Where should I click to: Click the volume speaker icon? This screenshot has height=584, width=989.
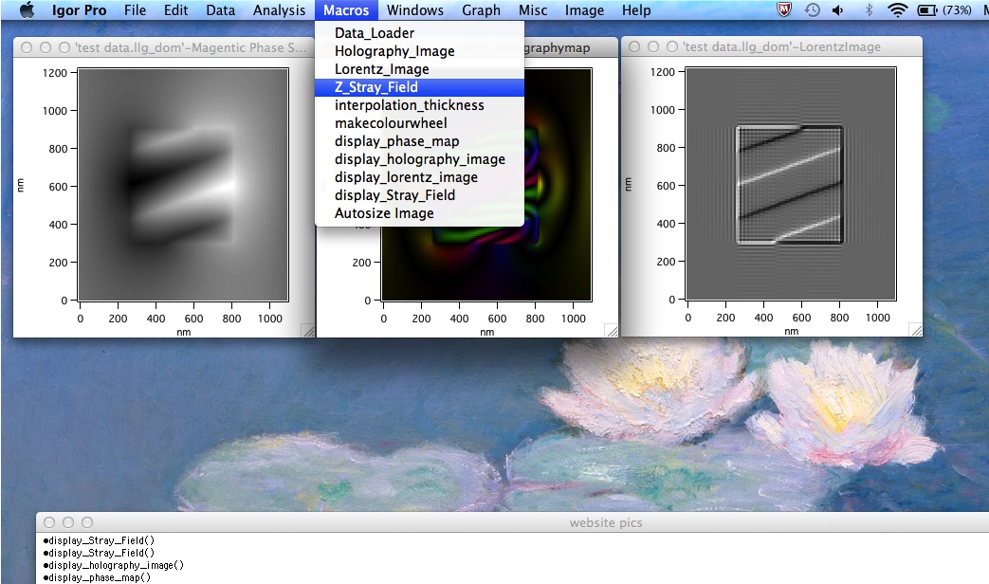tap(838, 10)
